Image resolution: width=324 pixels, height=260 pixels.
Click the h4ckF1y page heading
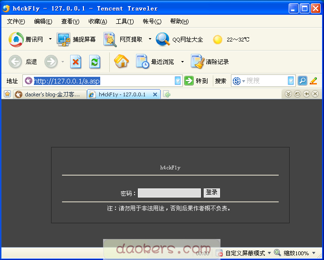170,167
